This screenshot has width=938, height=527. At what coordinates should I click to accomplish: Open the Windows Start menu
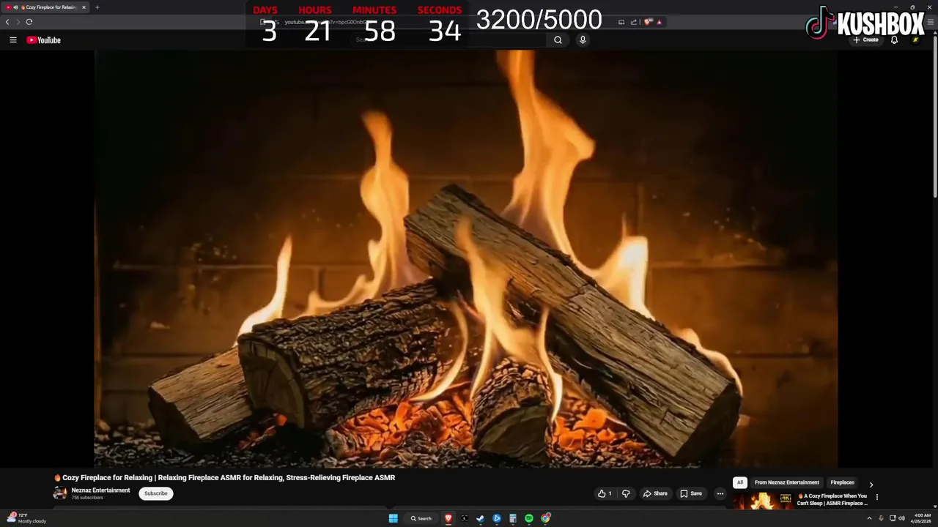click(x=393, y=518)
